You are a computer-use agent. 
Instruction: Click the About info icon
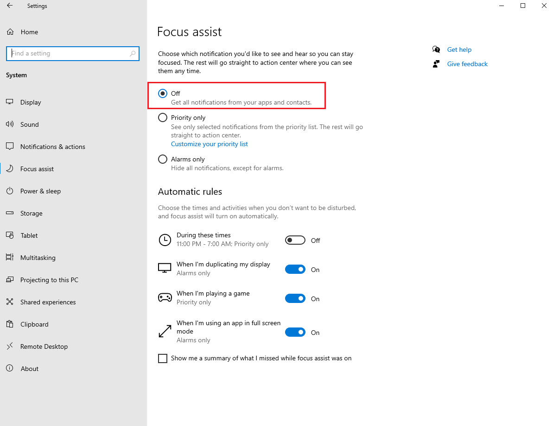click(10, 368)
